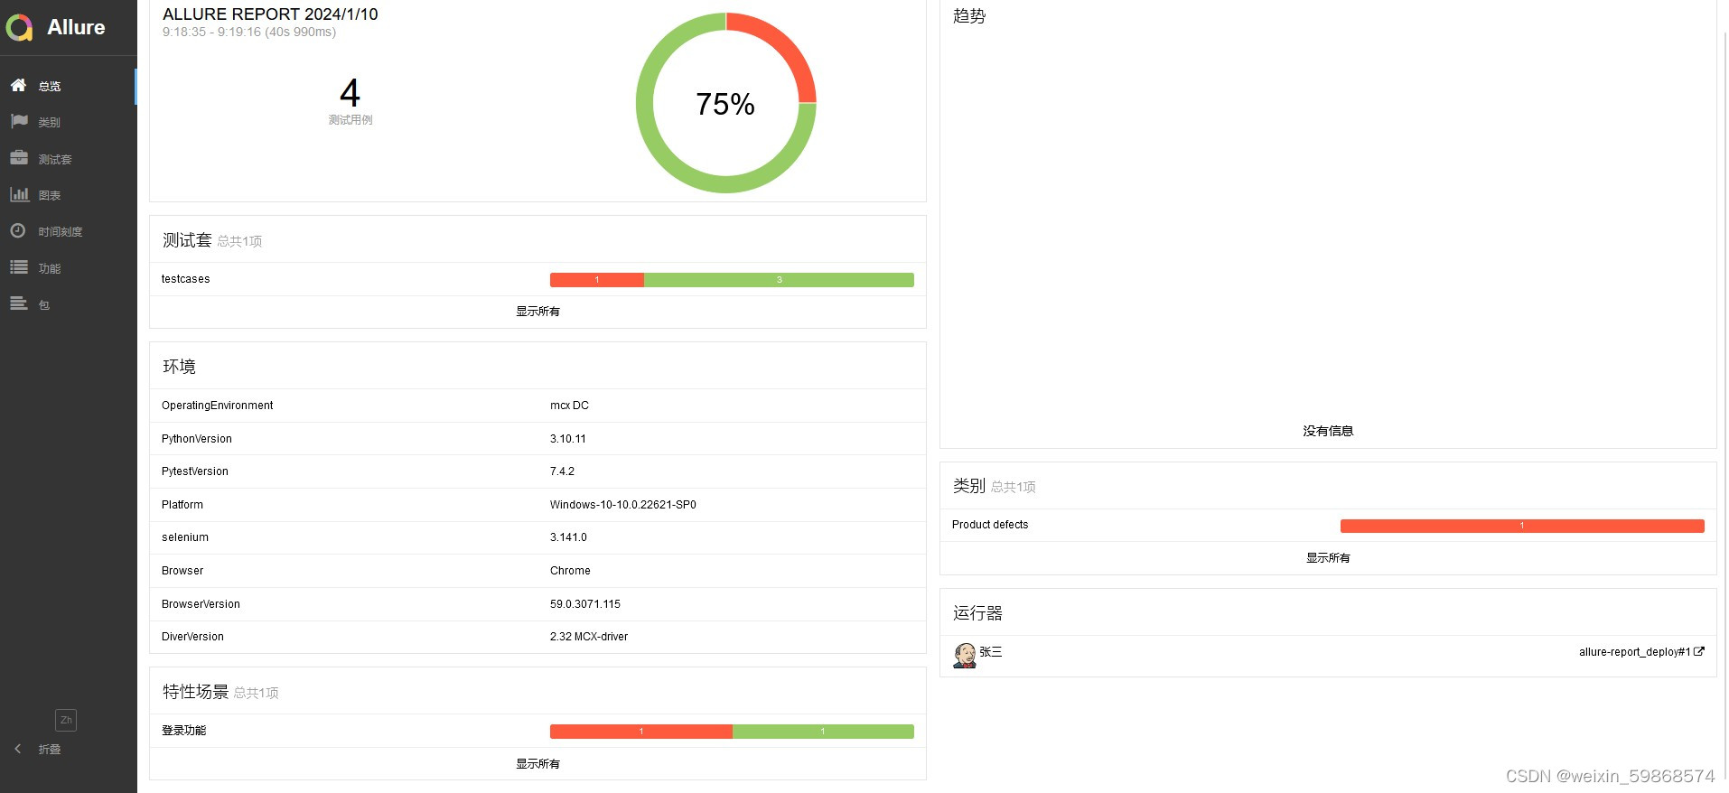This screenshot has width=1729, height=793.
Task: Open Suites via the briefcase icon
Action: (x=18, y=158)
